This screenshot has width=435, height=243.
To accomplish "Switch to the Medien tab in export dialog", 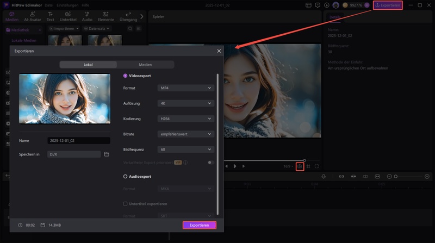I will pos(145,64).
